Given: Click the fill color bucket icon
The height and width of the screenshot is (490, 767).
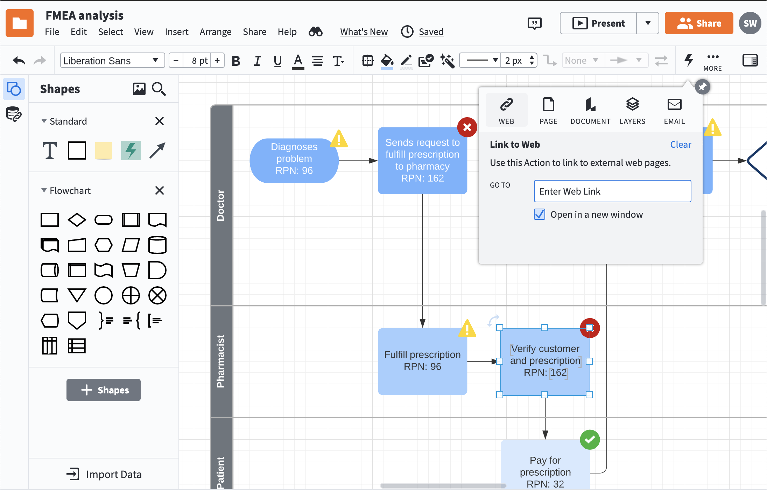Looking at the screenshot, I should (387, 61).
